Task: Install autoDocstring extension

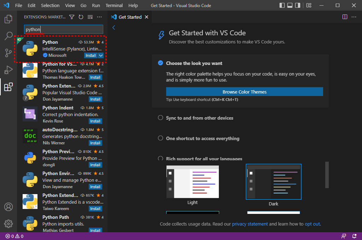Action: [95, 143]
